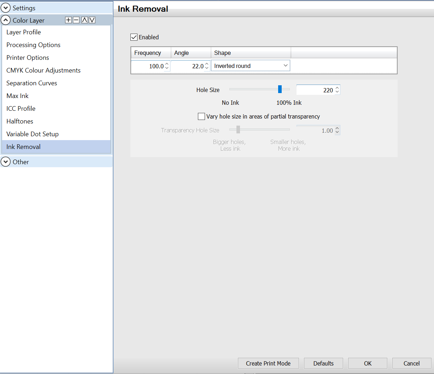Decrease Hole Size with the down arrow
The image size is (434, 374).
point(337,92)
